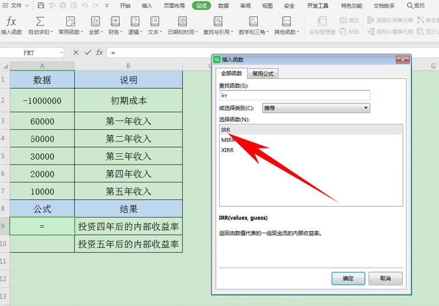Cancel formula entry with the X icon
Viewport: 439px width, 306px height.
tap(76, 52)
